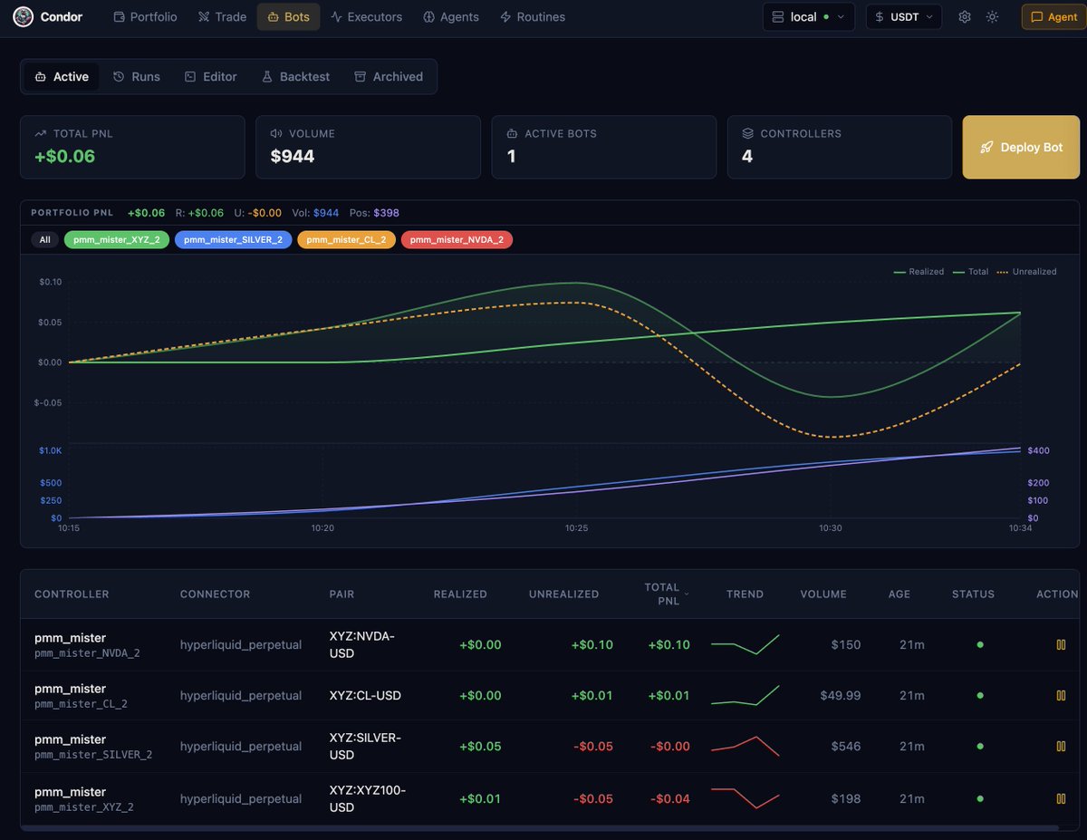Click the Pos: $398 value

pyautogui.click(x=376, y=213)
